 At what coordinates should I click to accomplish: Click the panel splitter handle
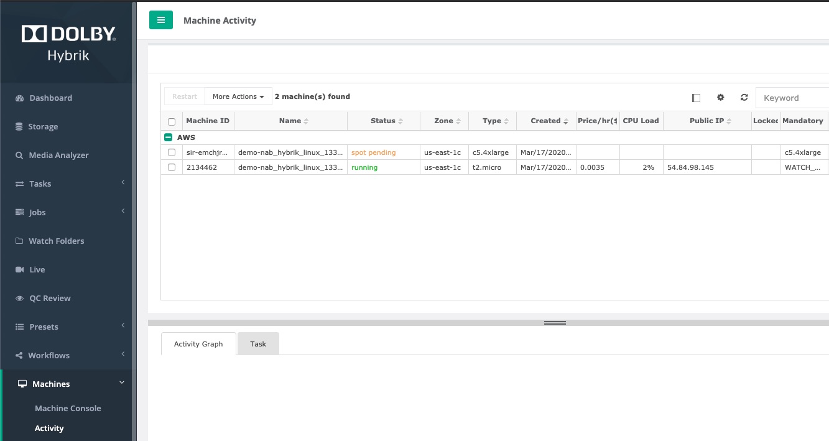click(x=555, y=323)
